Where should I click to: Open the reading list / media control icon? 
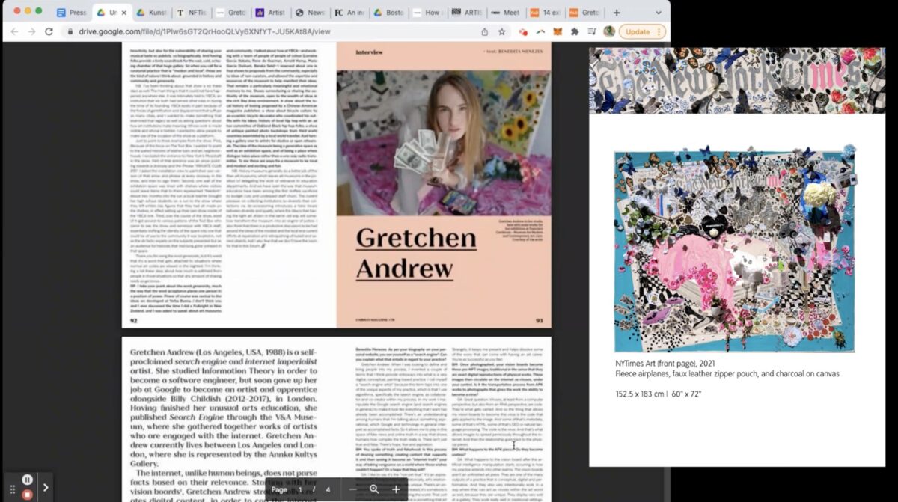coord(592,31)
